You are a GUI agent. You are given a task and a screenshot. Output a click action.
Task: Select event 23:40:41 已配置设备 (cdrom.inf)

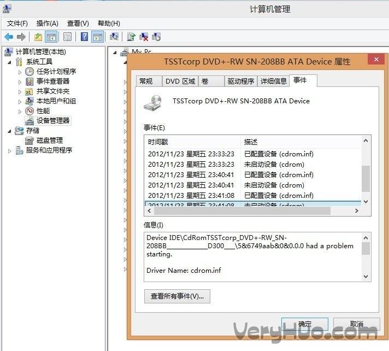click(x=253, y=175)
